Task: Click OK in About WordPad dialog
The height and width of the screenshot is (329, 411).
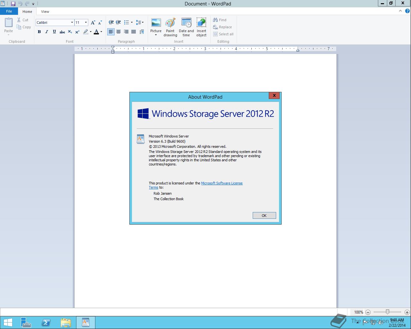Action: pyautogui.click(x=264, y=216)
